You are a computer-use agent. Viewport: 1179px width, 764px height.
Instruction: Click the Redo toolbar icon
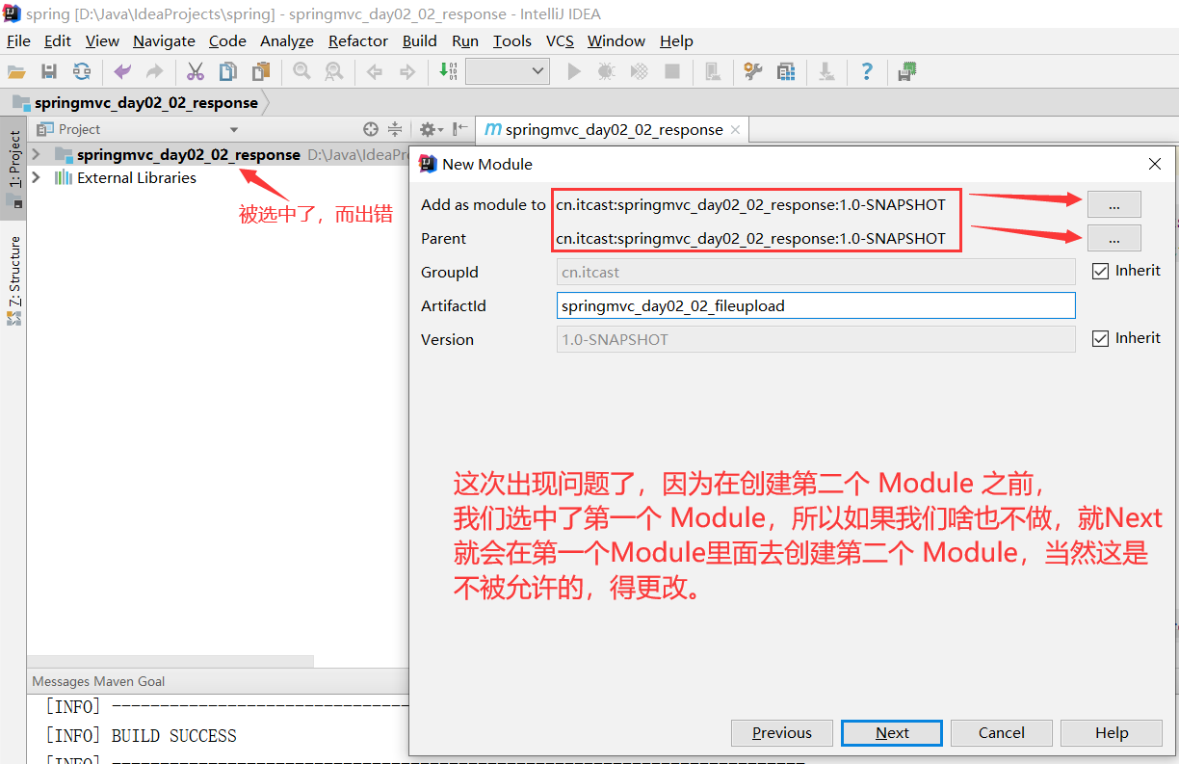(154, 71)
